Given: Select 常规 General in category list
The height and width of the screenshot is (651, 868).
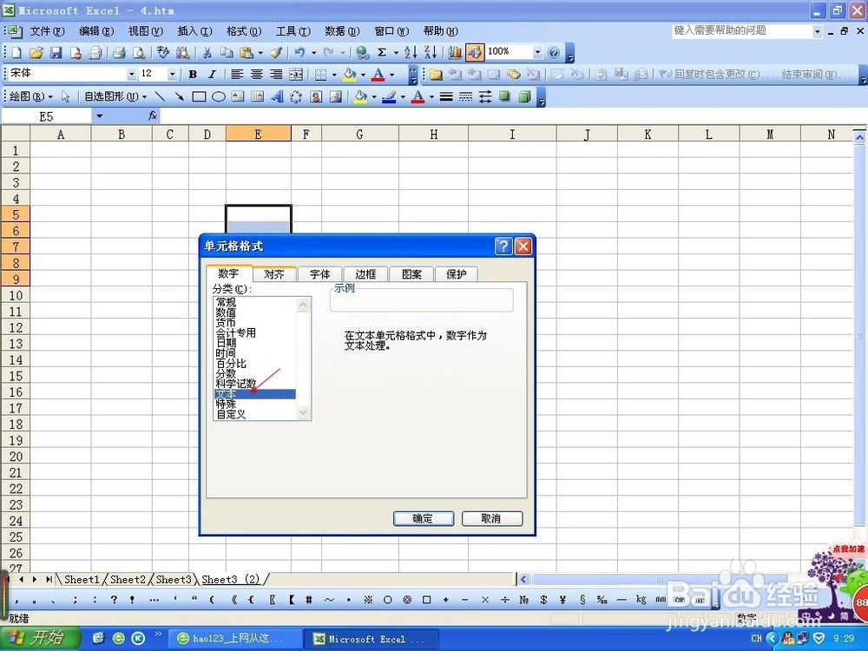Looking at the screenshot, I should 227,302.
